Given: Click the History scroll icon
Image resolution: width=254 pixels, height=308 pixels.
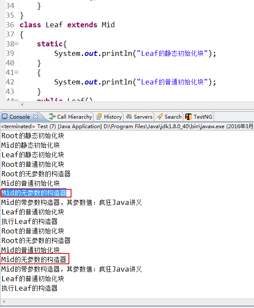Looking at the screenshot, I should (99, 117).
